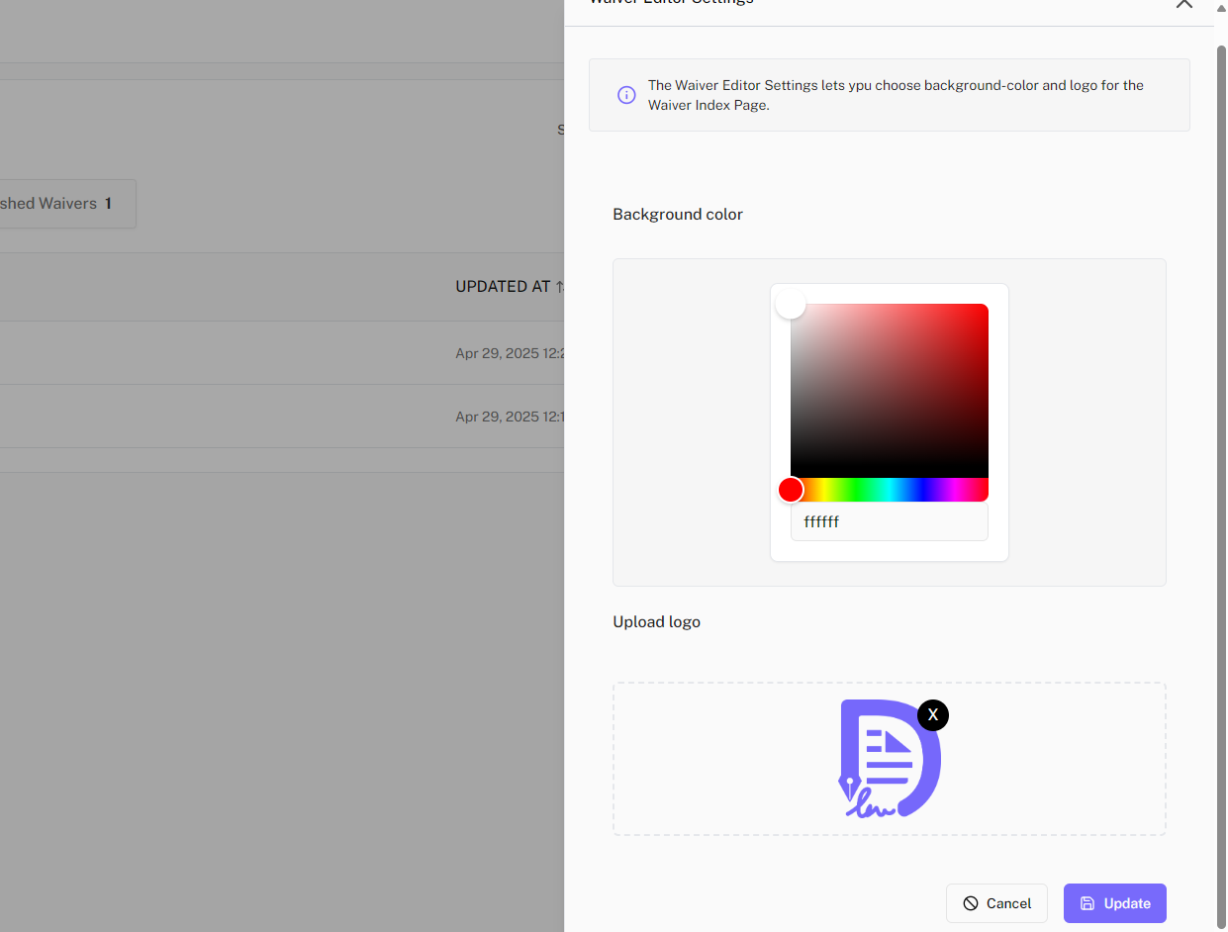
Task: Click the info icon in the banner
Action: [x=626, y=95]
